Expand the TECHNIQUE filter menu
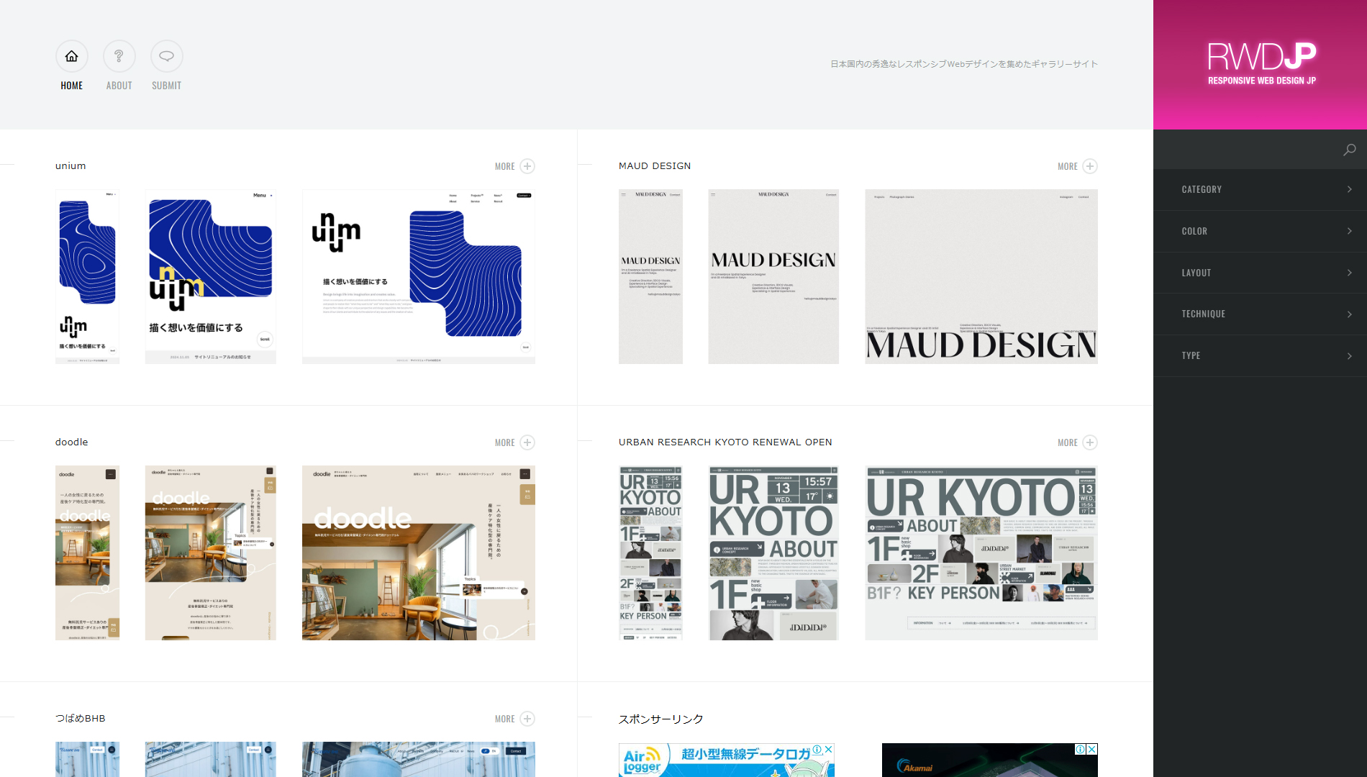Screen dimensions: 1367x777 click(x=1260, y=314)
